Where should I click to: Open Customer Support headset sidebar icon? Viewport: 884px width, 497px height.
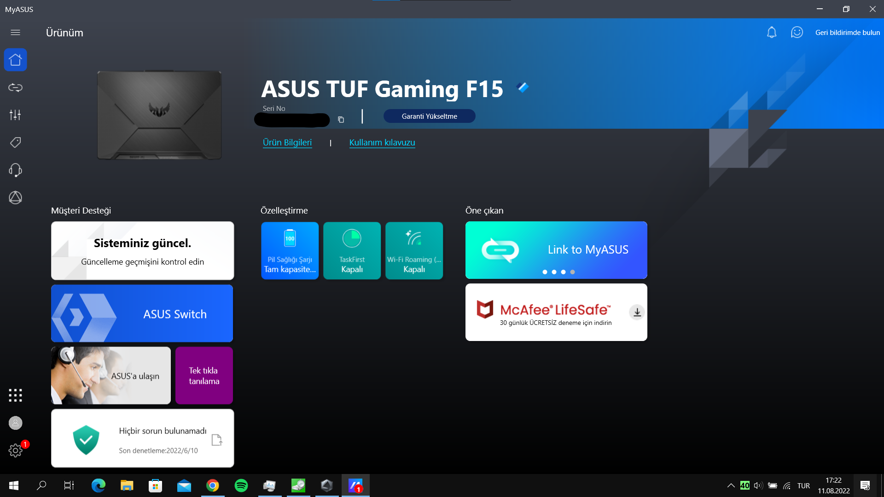click(x=15, y=170)
